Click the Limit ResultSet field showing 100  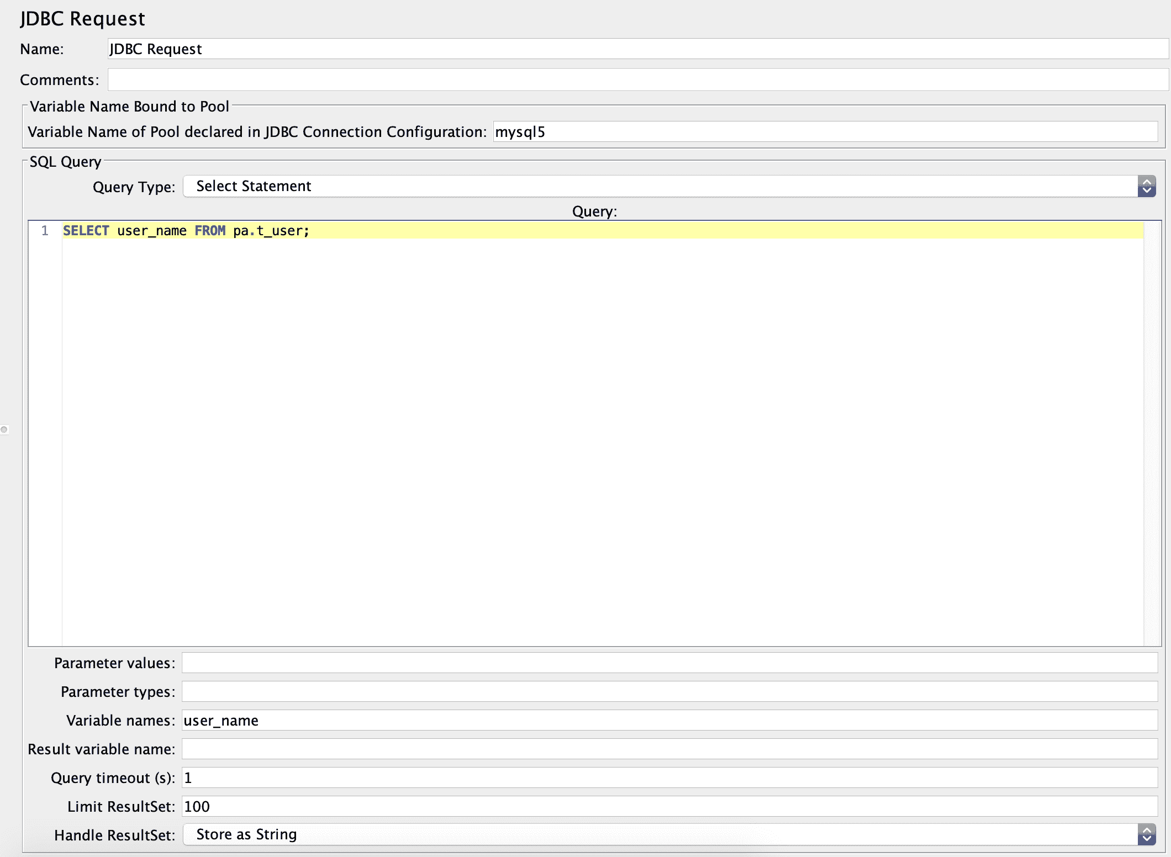pos(668,807)
